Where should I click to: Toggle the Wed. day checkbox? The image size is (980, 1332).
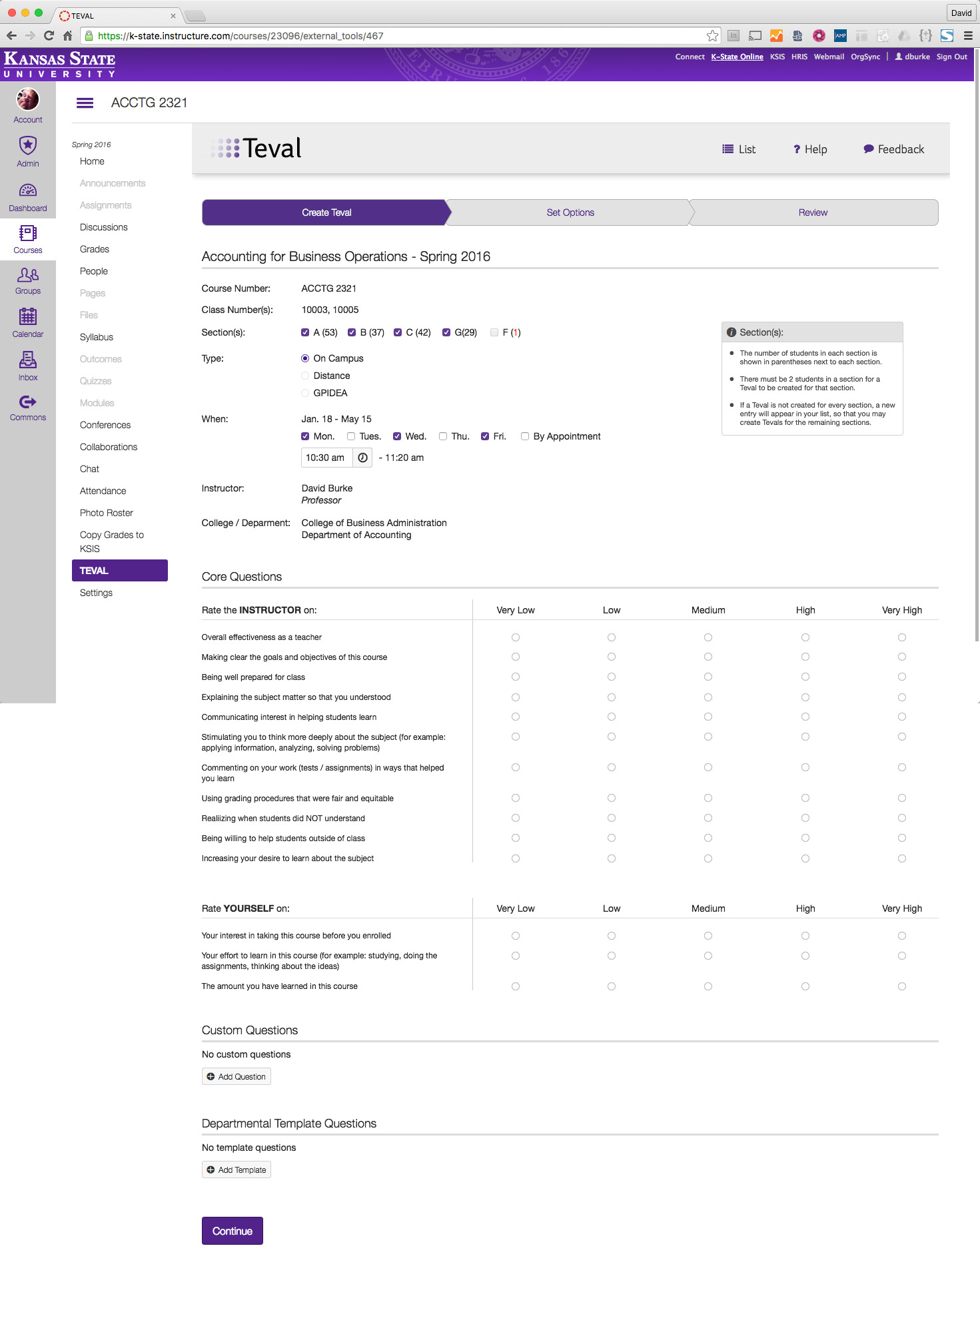[397, 436]
